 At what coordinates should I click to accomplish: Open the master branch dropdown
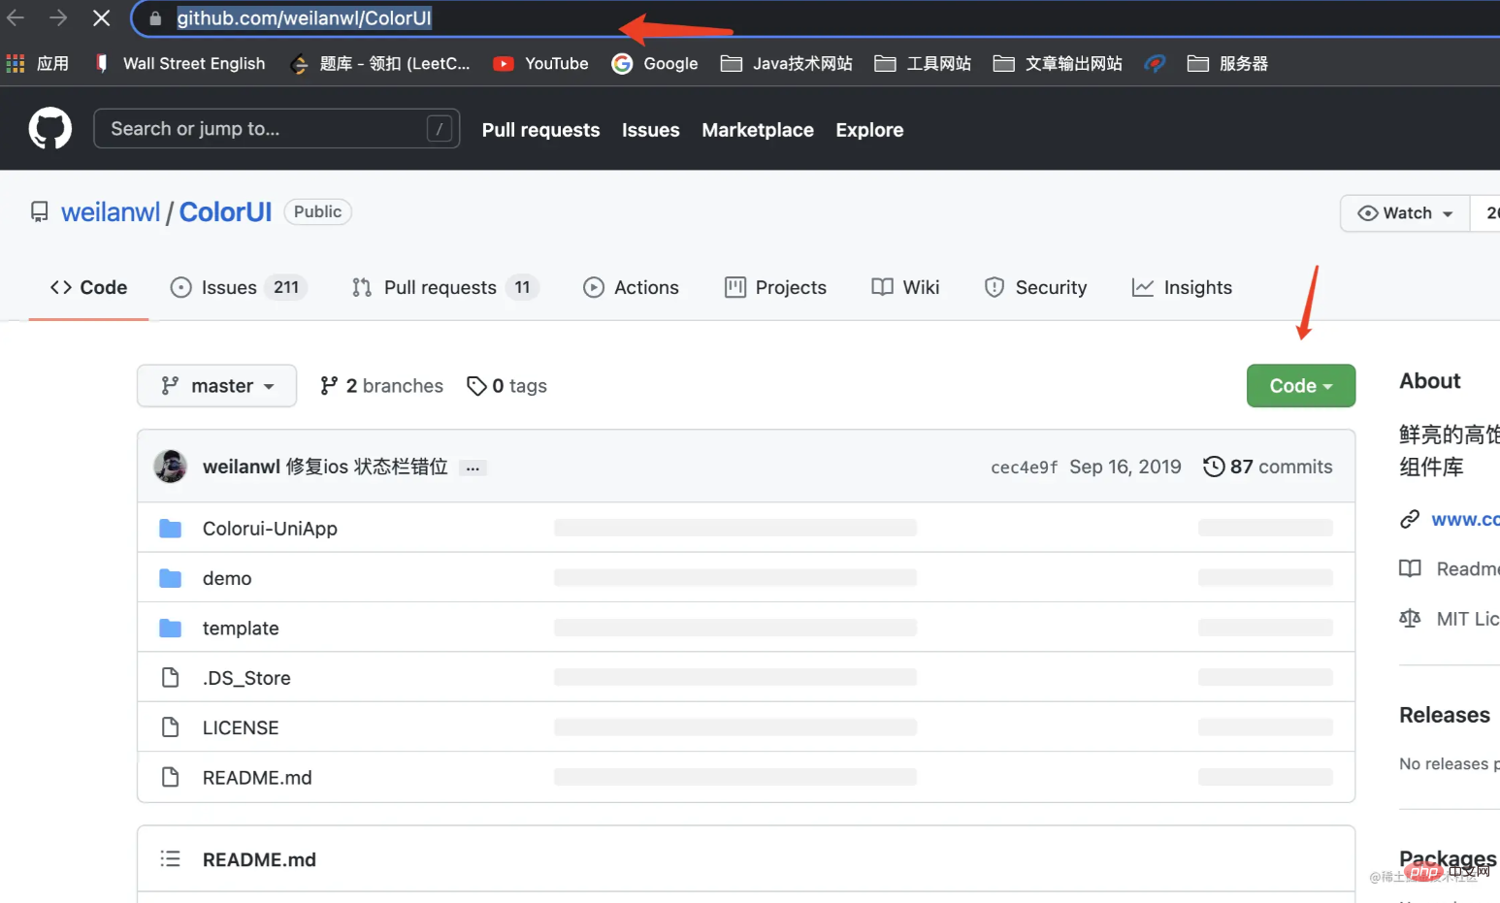(x=216, y=386)
